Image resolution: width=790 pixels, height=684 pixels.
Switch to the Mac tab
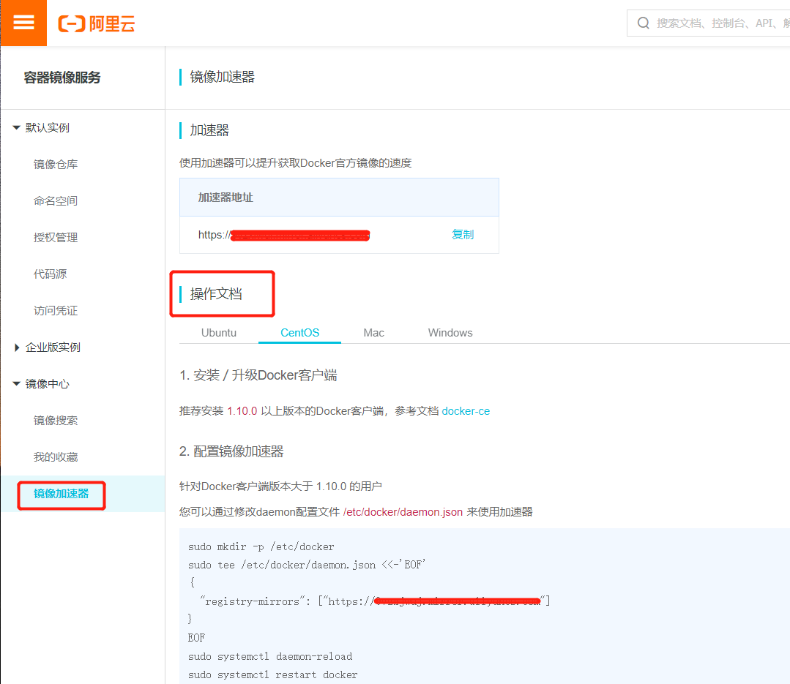374,333
